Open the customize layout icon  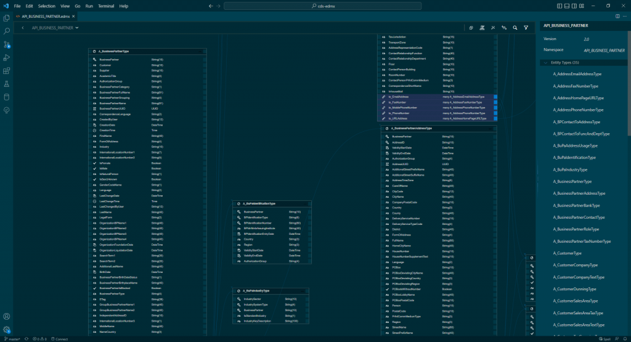point(582,6)
